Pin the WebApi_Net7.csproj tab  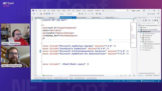click(x=73, y=18)
